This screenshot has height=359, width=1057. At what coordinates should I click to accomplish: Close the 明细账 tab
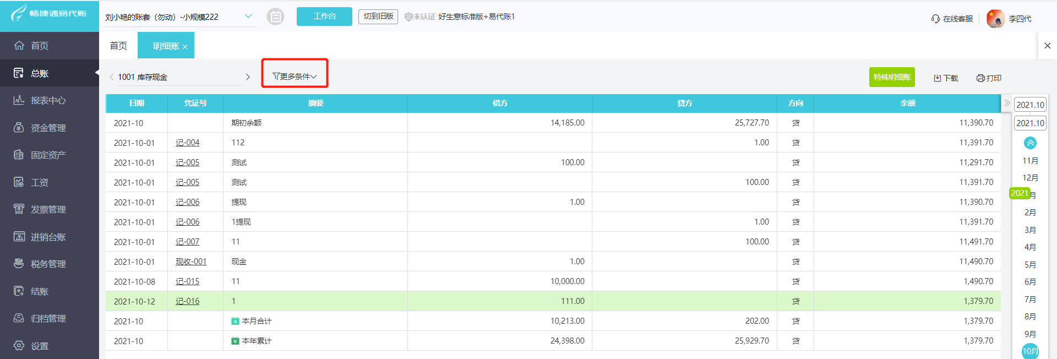185,47
